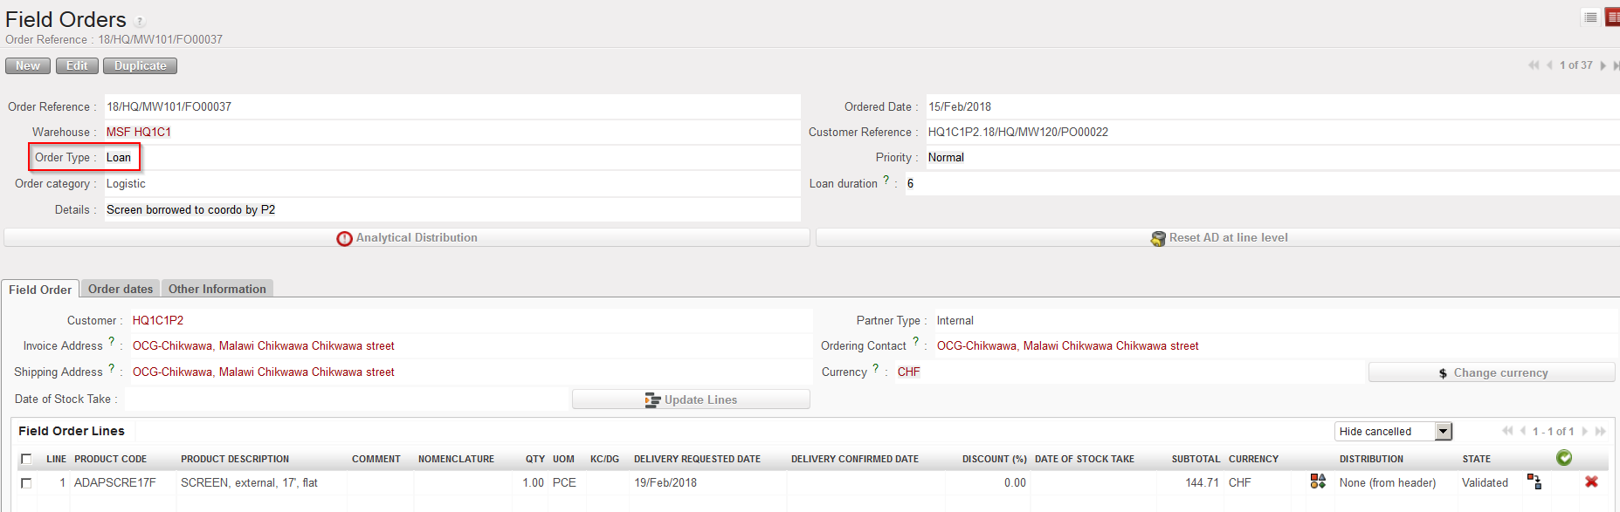Viewport: 1620px width, 512px height.
Task: Click split line icon for ADAPSCRE17F
Action: [x=1534, y=481]
